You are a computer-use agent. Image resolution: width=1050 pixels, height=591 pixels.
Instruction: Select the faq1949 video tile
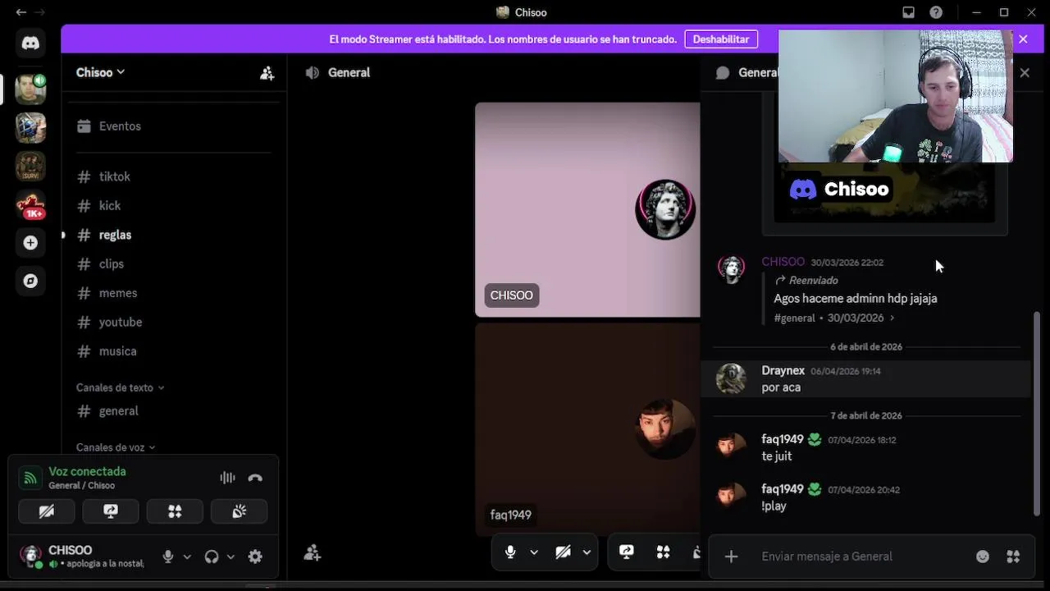click(587, 429)
